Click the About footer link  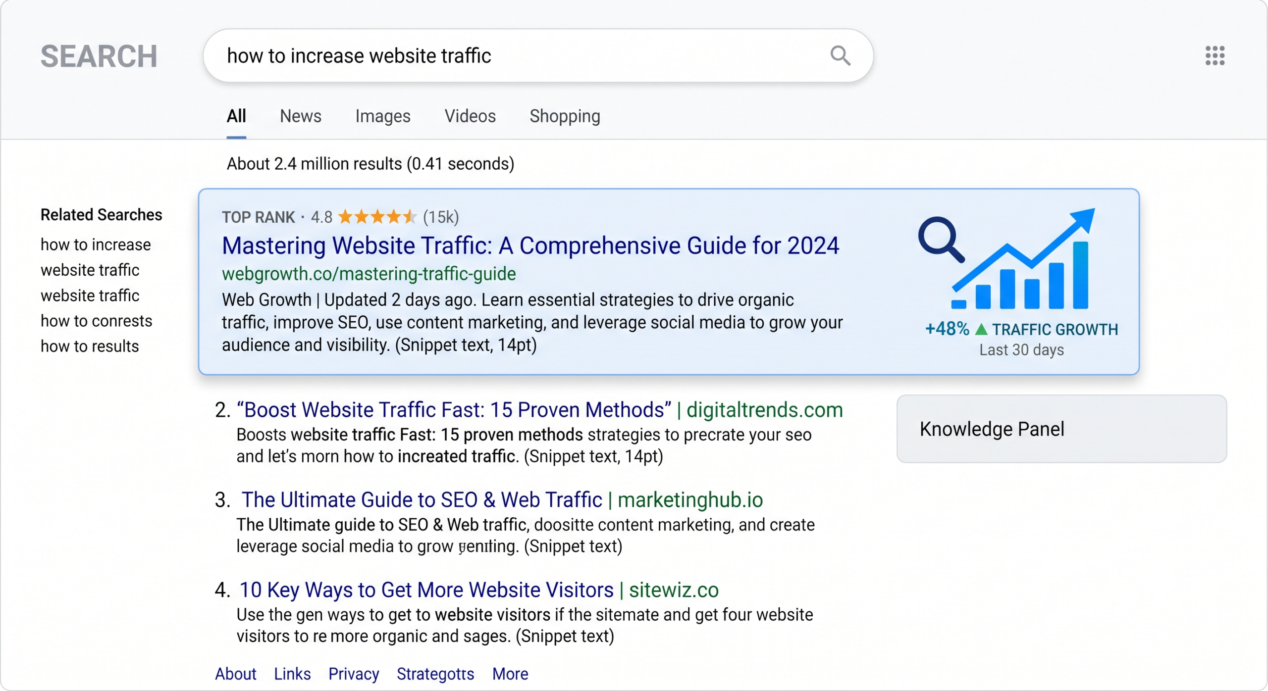click(x=236, y=674)
